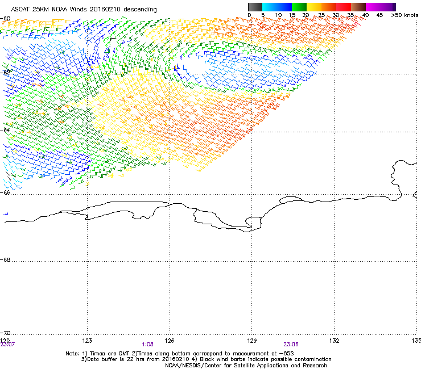This screenshot has height=369, width=421.
Task: Click the latitude label -68
Action: point(6,259)
